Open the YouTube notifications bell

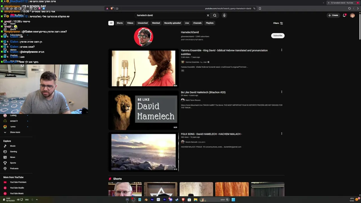coord(344,15)
